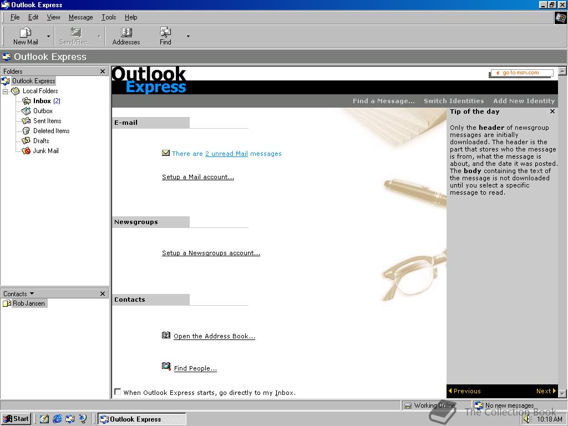Click the Windows logo throbber icon
Screen dimensions: 568x426
coord(561,18)
